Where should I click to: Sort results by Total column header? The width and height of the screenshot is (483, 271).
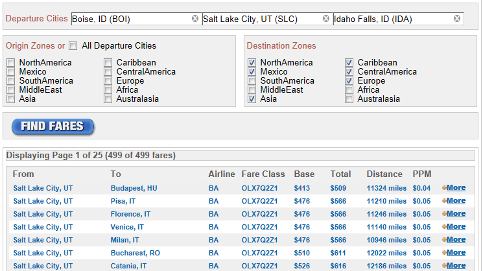tap(340, 174)
